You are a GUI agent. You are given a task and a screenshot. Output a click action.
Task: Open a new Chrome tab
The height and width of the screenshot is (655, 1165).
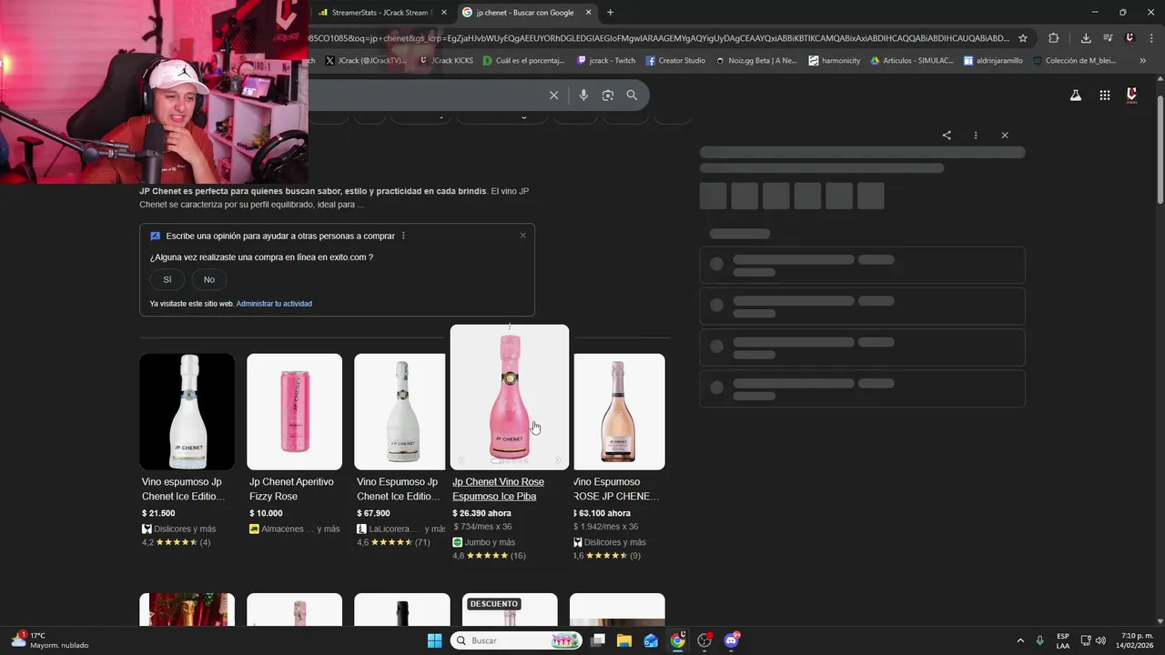610,13
